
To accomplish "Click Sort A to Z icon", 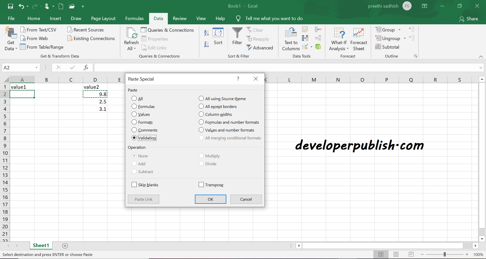I will click(x=207, y=32).
